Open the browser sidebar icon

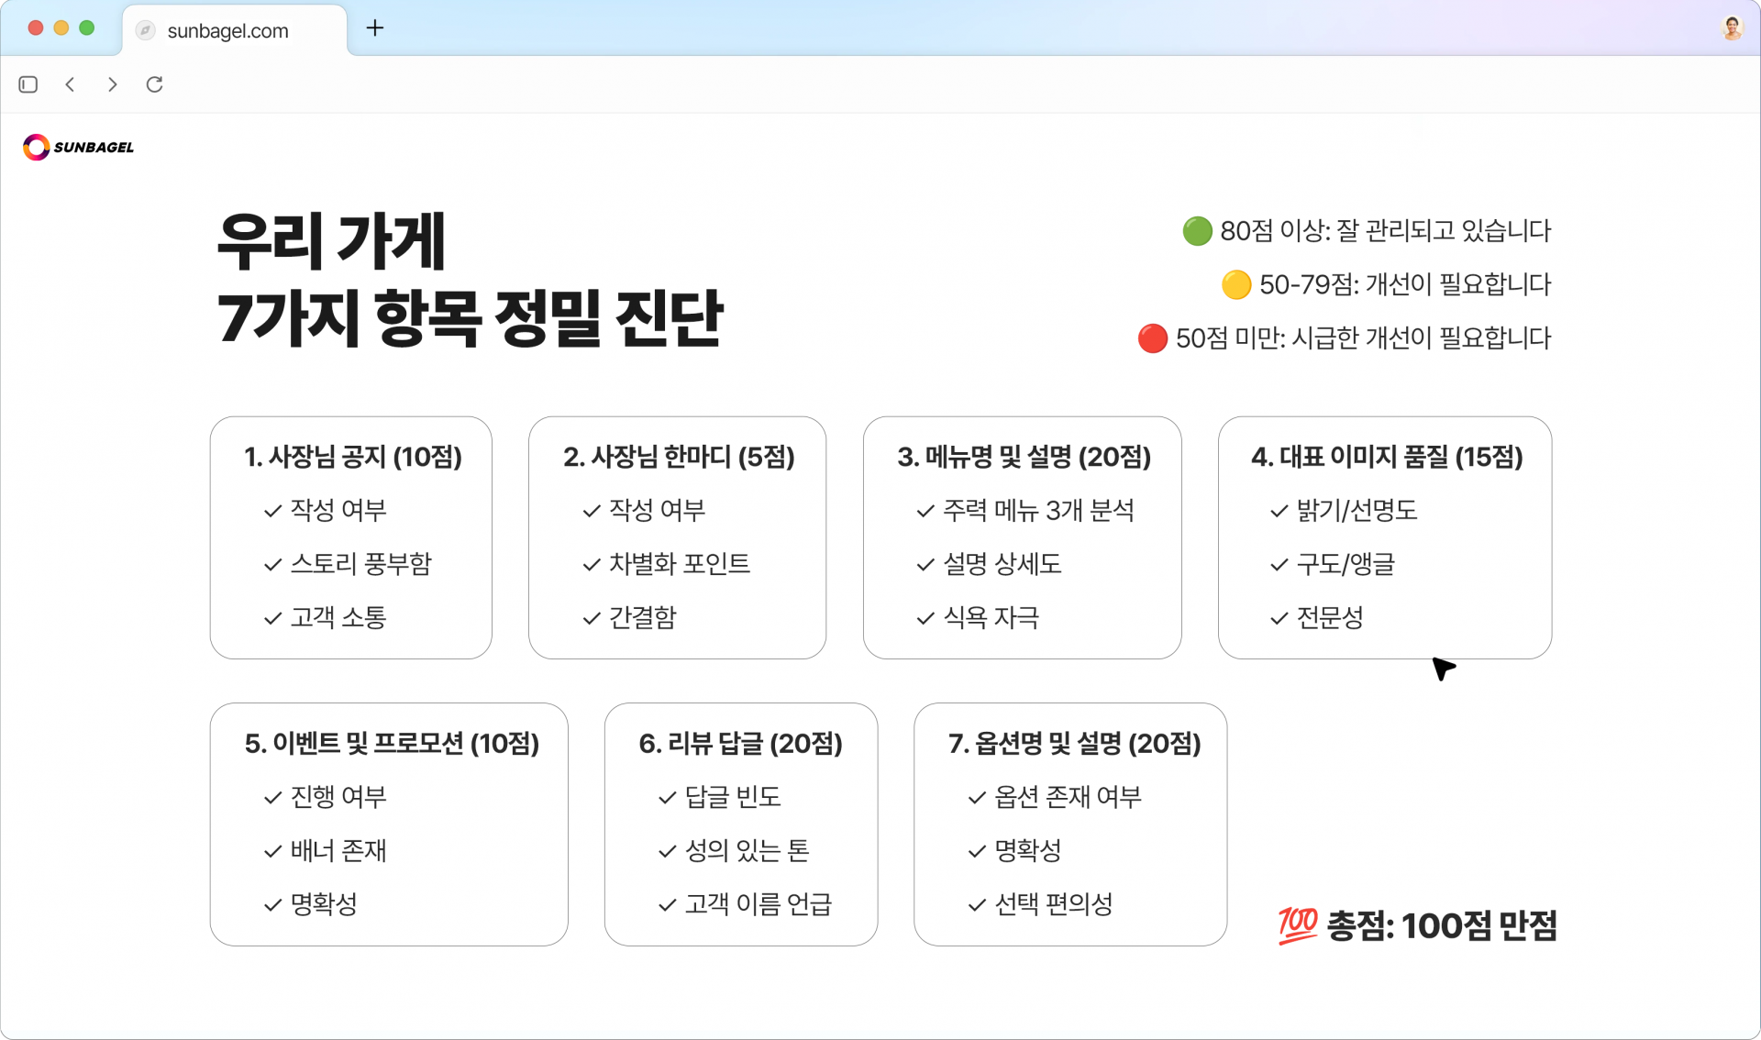pyautogui.click(x=28, y=84)
